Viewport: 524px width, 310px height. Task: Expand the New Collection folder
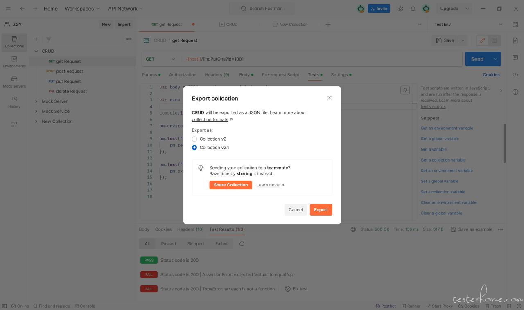[x=36, y=121]
